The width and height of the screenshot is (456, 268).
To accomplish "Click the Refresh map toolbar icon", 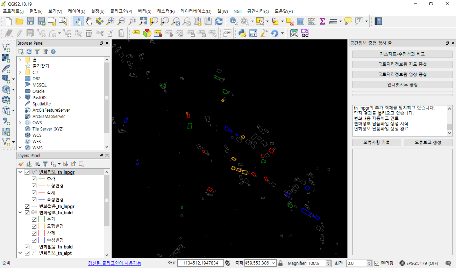I will [219, 21].
